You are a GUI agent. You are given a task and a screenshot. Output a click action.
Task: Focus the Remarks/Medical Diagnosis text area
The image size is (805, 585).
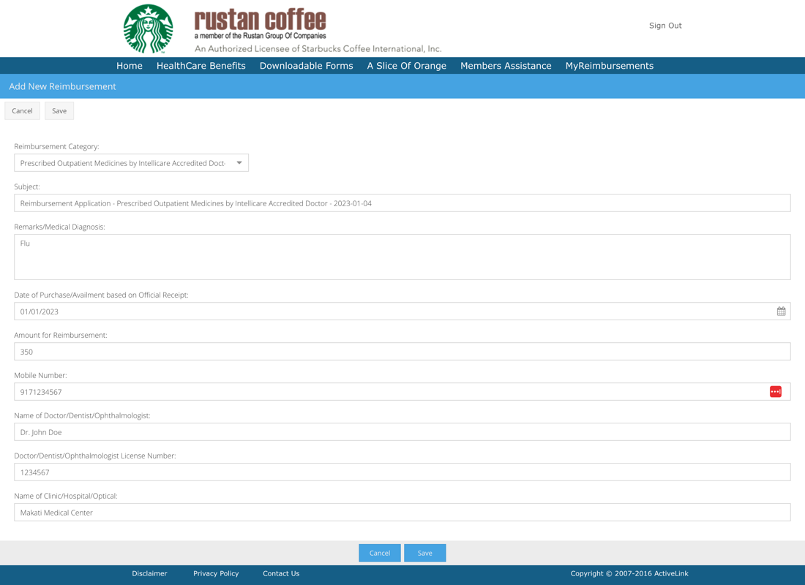402,257
